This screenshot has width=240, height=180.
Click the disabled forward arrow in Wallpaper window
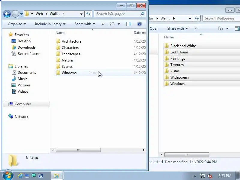15,14
